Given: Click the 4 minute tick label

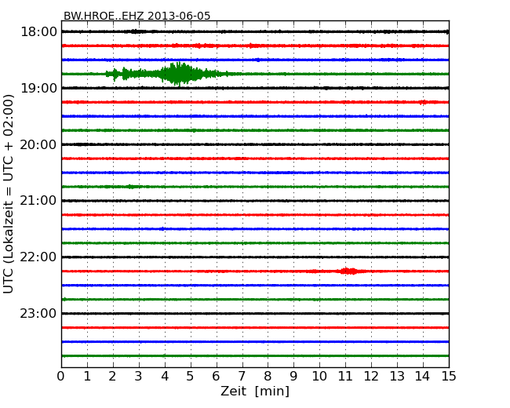Looking at the screenshot, I should pos(165,377).
